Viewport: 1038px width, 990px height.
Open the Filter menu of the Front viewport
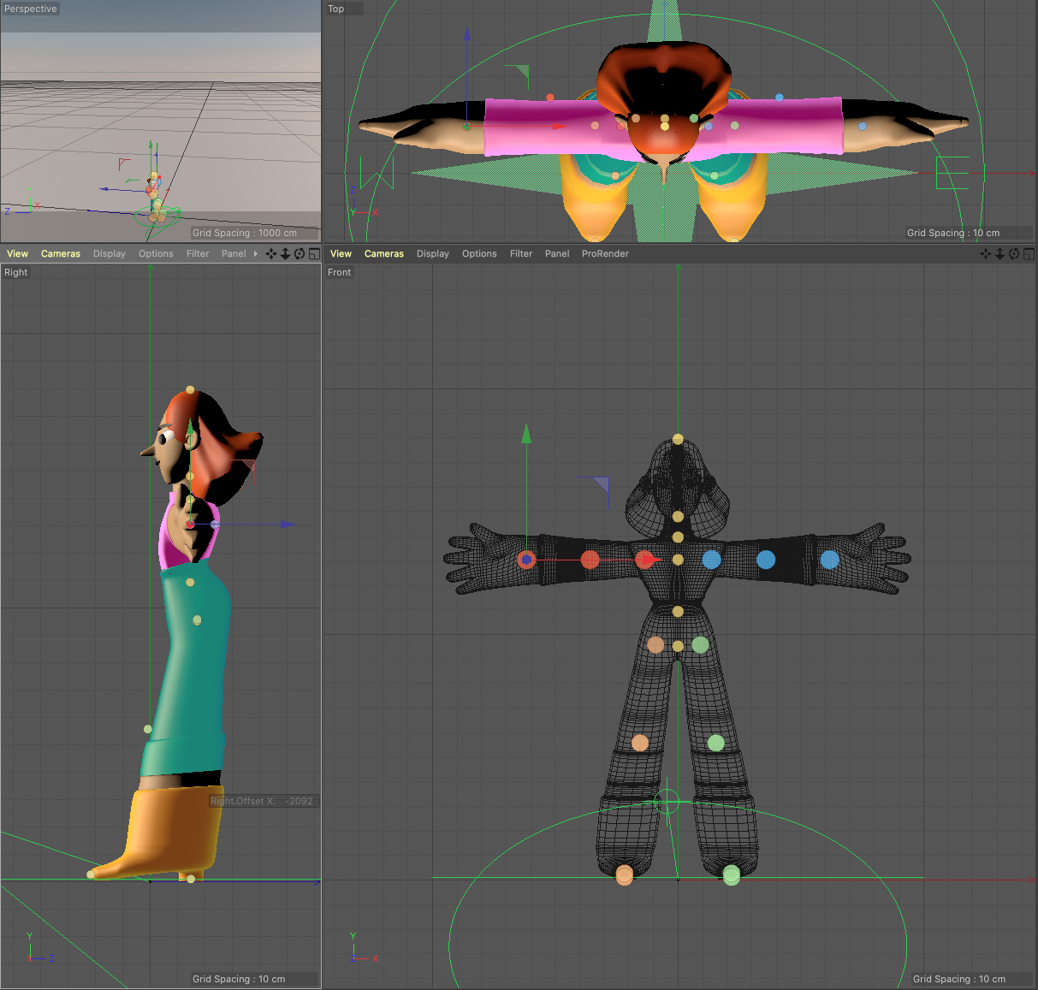click(x=521, y=253)
